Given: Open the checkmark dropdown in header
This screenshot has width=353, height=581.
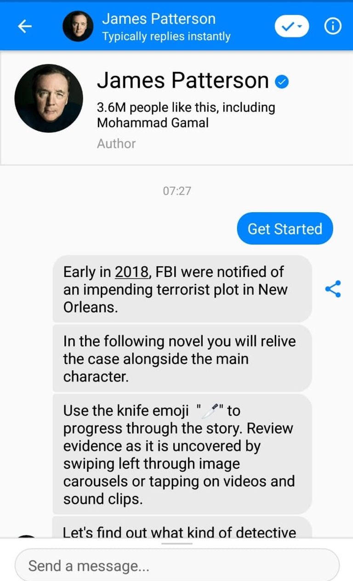Looking at the screenshot, I should (292, 27).
